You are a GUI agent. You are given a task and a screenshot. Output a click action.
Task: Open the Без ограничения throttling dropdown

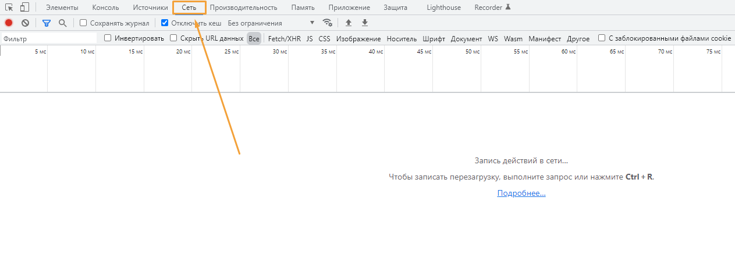pyautogui.click(x=271, y=23)
